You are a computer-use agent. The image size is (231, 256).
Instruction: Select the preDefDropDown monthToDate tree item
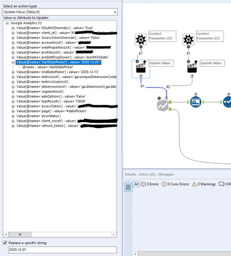pos(63,58)
